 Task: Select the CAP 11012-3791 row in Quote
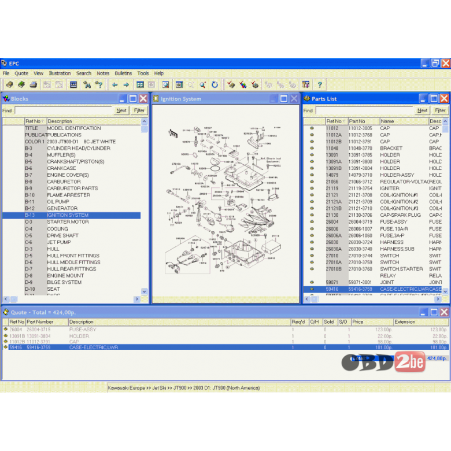pyautogui.click(x=226, y=341)
